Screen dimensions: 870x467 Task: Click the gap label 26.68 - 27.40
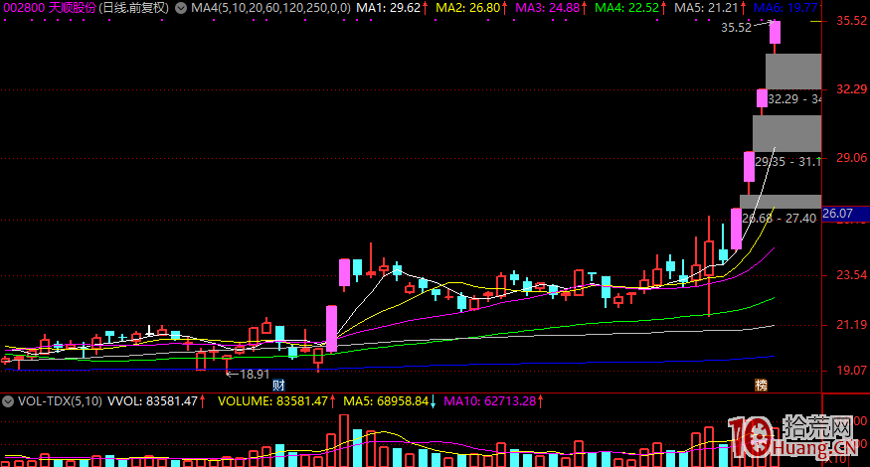(x=779, y=219)
